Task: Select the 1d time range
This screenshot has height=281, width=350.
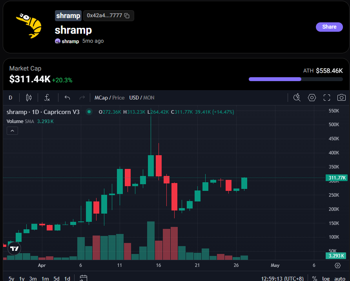Action: pos(67,279)
